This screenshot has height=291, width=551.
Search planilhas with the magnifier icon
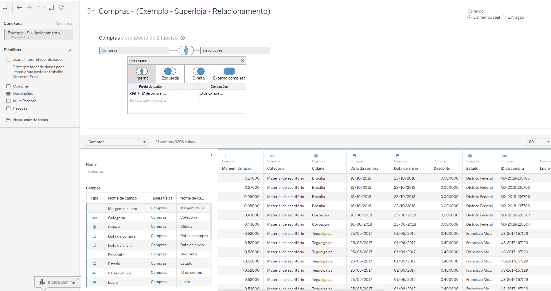pyautogui.click(x=70, y=50)
